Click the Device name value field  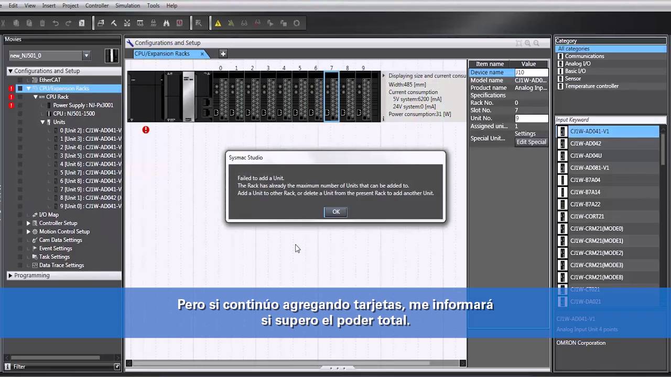531,72
